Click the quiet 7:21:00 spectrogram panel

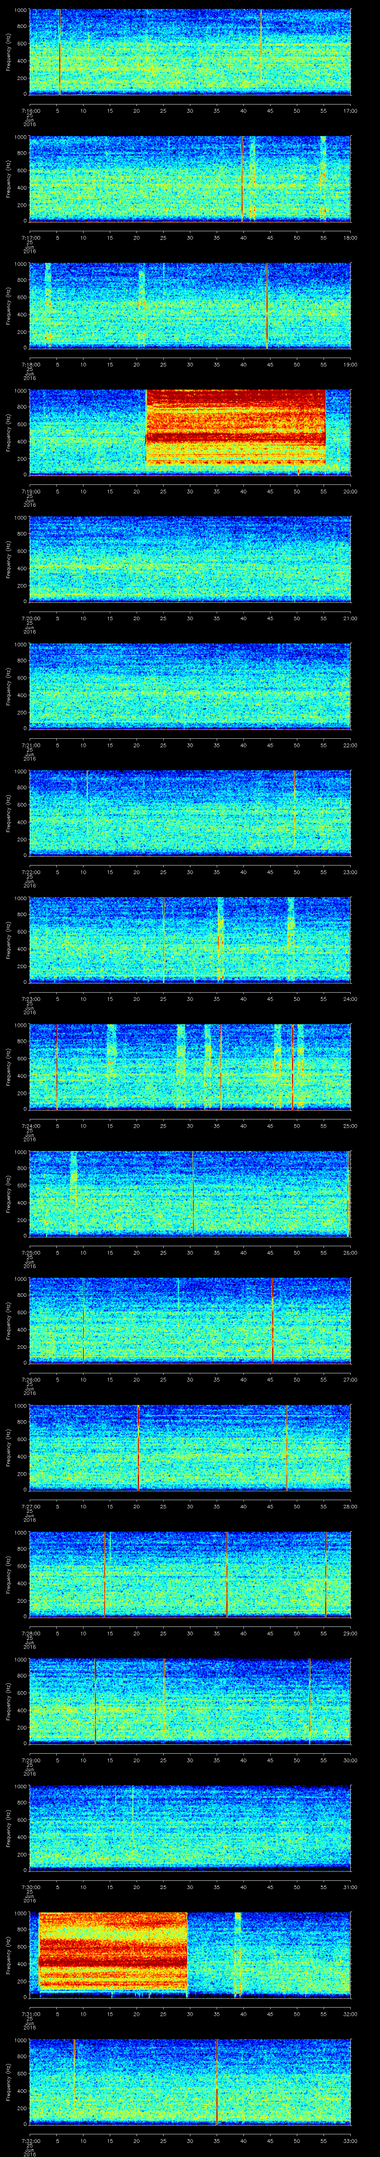(x=190, y=687)
